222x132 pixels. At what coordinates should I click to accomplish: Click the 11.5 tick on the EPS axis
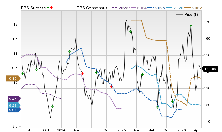coord(14,39)
